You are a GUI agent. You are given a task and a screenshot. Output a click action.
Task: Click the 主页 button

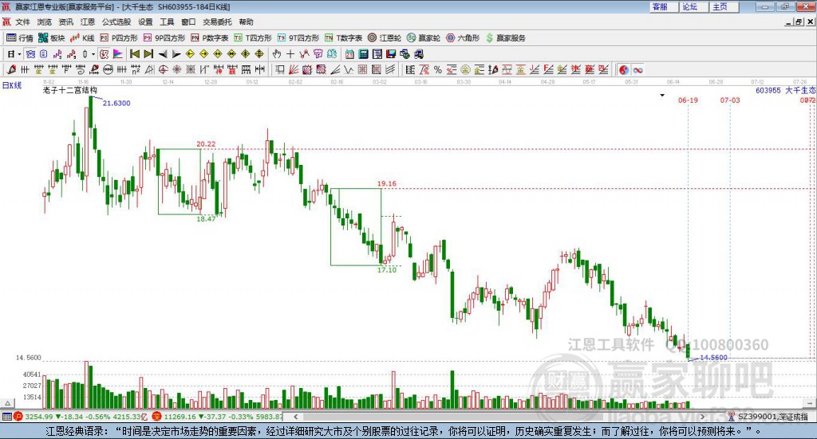(724, 6)
